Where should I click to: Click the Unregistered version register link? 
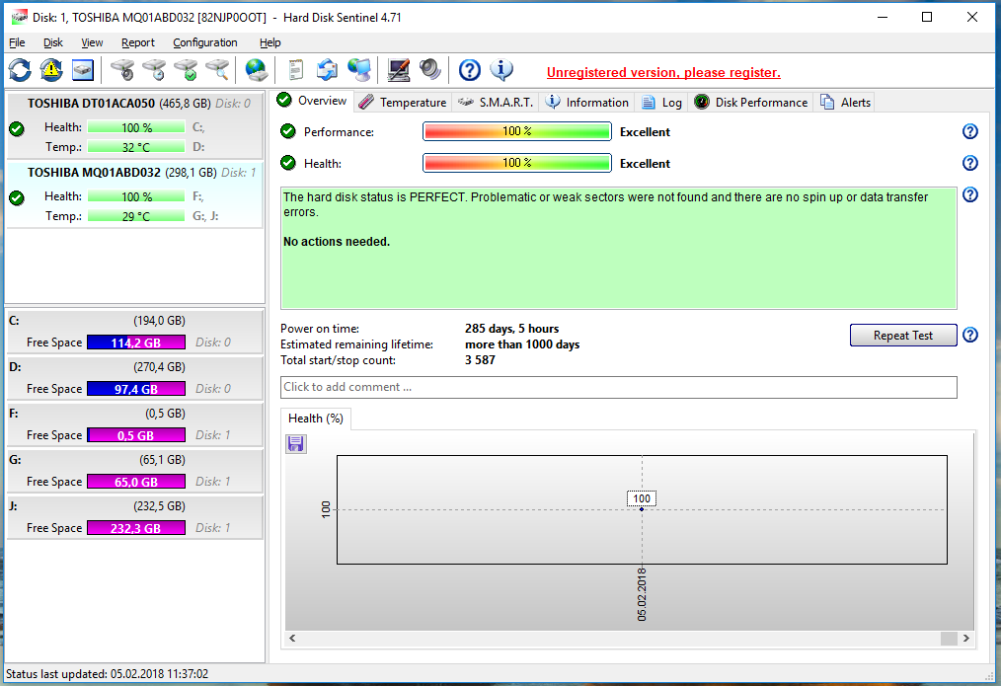[663, 72]
